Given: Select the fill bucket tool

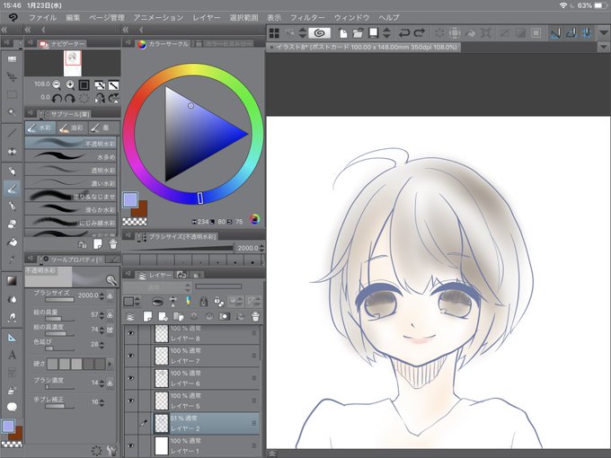Looking at the screenshot, I should coord(12,242).
